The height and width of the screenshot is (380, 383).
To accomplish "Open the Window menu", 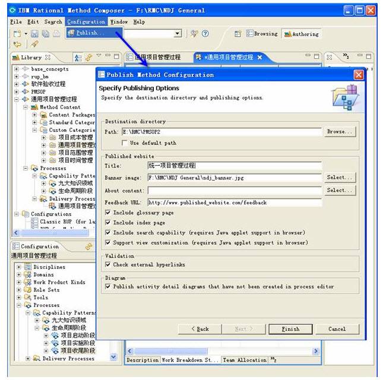I will click(119, 22).
